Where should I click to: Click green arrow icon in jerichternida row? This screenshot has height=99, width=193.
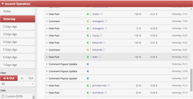point(88,85)
